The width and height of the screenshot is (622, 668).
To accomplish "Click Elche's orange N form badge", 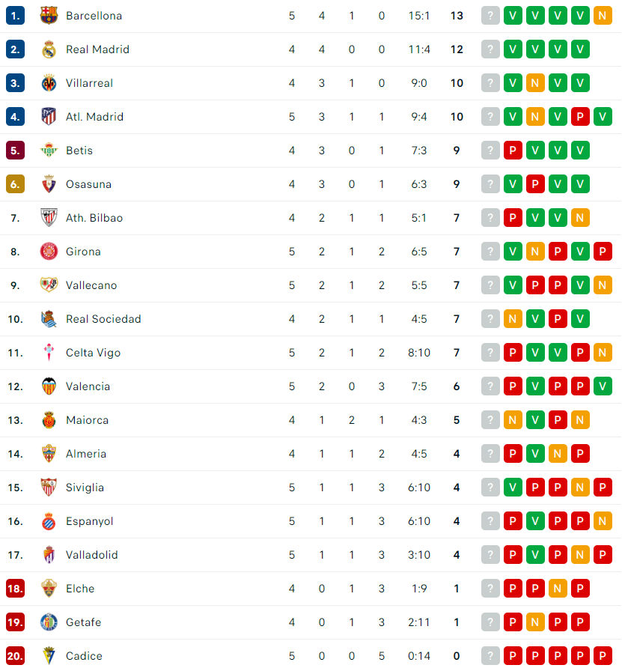I will coord(558,589).
